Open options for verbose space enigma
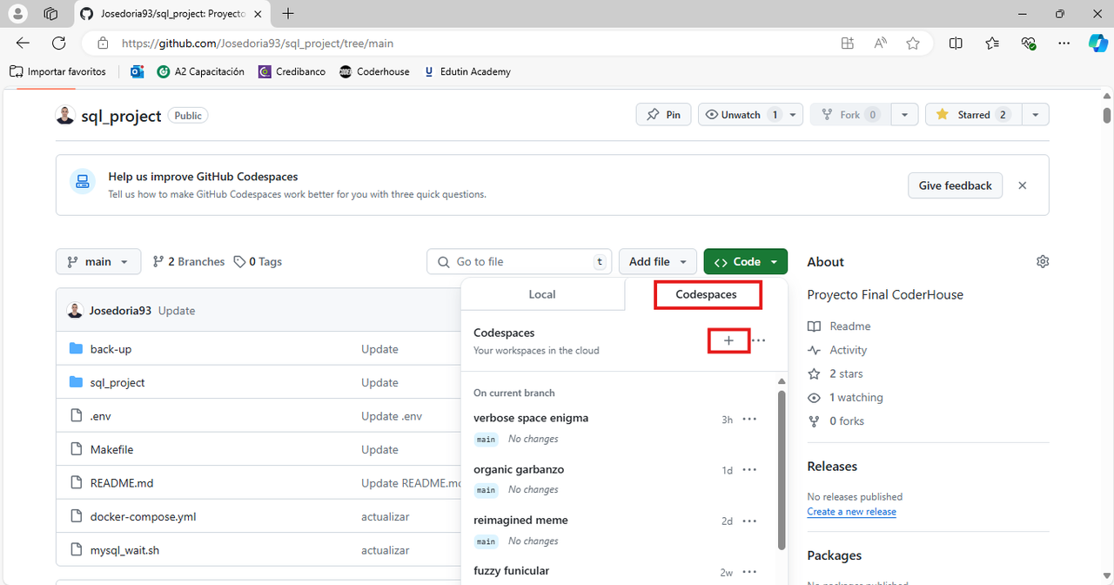 coord(749,419)
